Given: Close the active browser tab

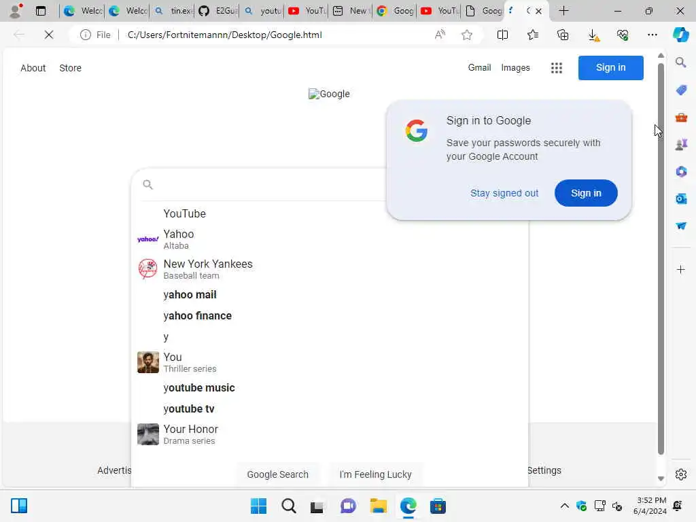Looking at the screenshot, I should 538,11.
